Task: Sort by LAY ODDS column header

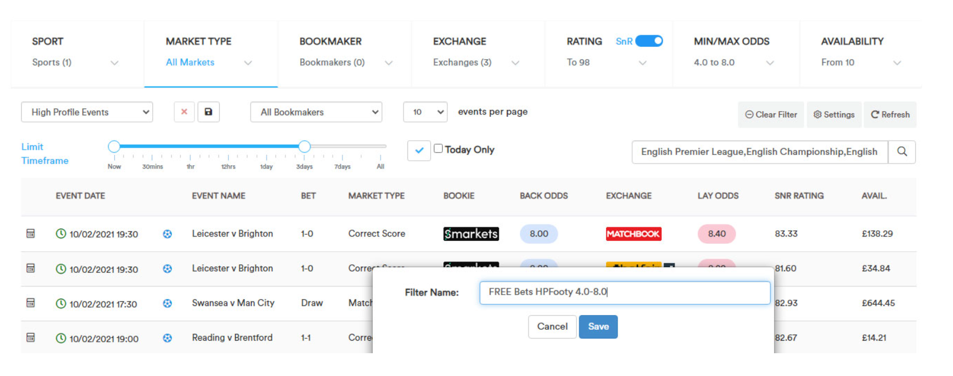Action: click(x=718, y=196)
